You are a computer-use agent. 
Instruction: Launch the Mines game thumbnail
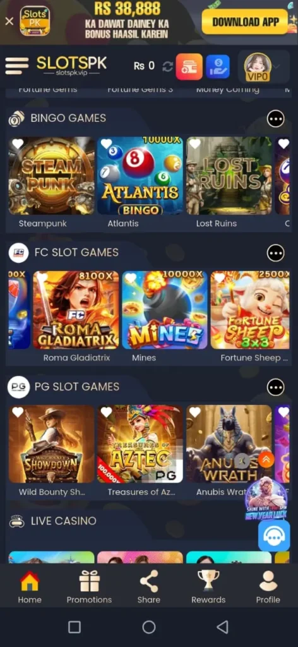click(x=165, y=310)
